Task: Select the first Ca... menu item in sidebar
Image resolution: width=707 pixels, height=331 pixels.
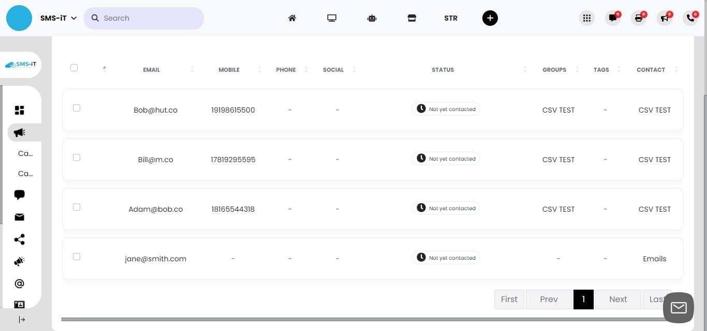Action: 25,153
